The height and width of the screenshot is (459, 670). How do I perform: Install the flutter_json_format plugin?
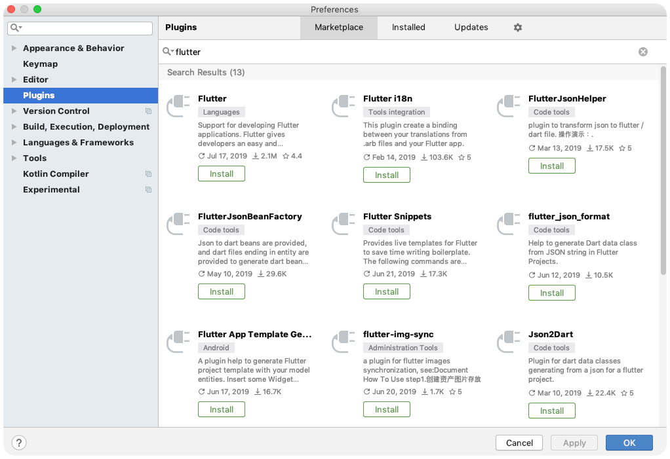[551, 293]
